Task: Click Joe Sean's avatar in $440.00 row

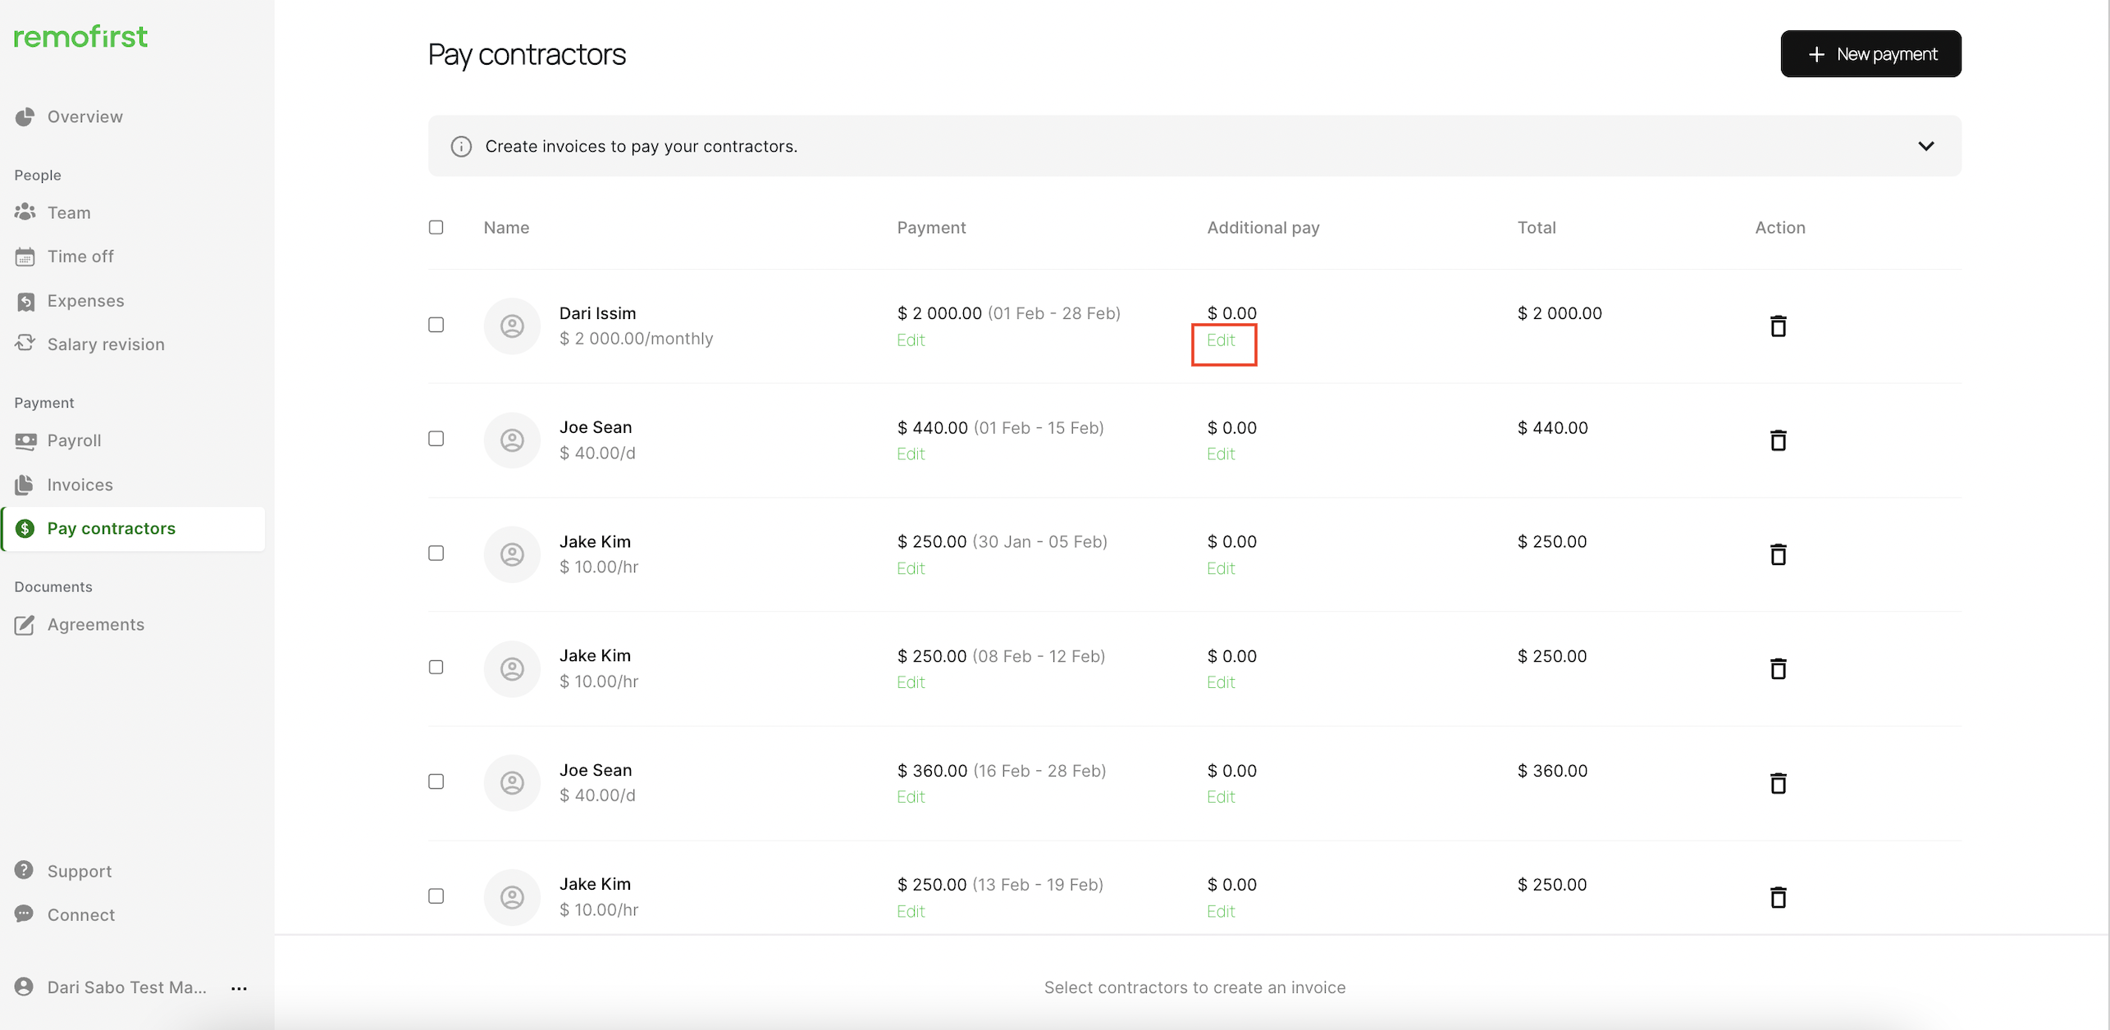Action: [512, 440]
